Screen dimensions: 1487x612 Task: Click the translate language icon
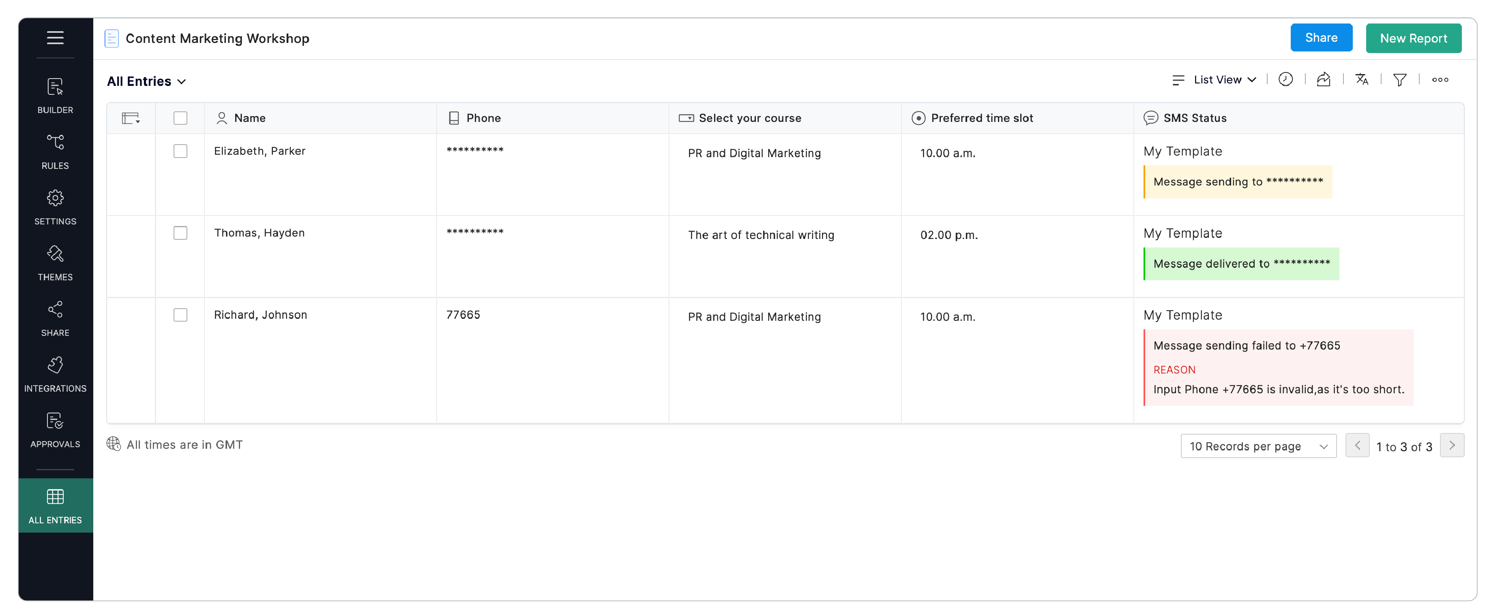(x=1361, y=80)
